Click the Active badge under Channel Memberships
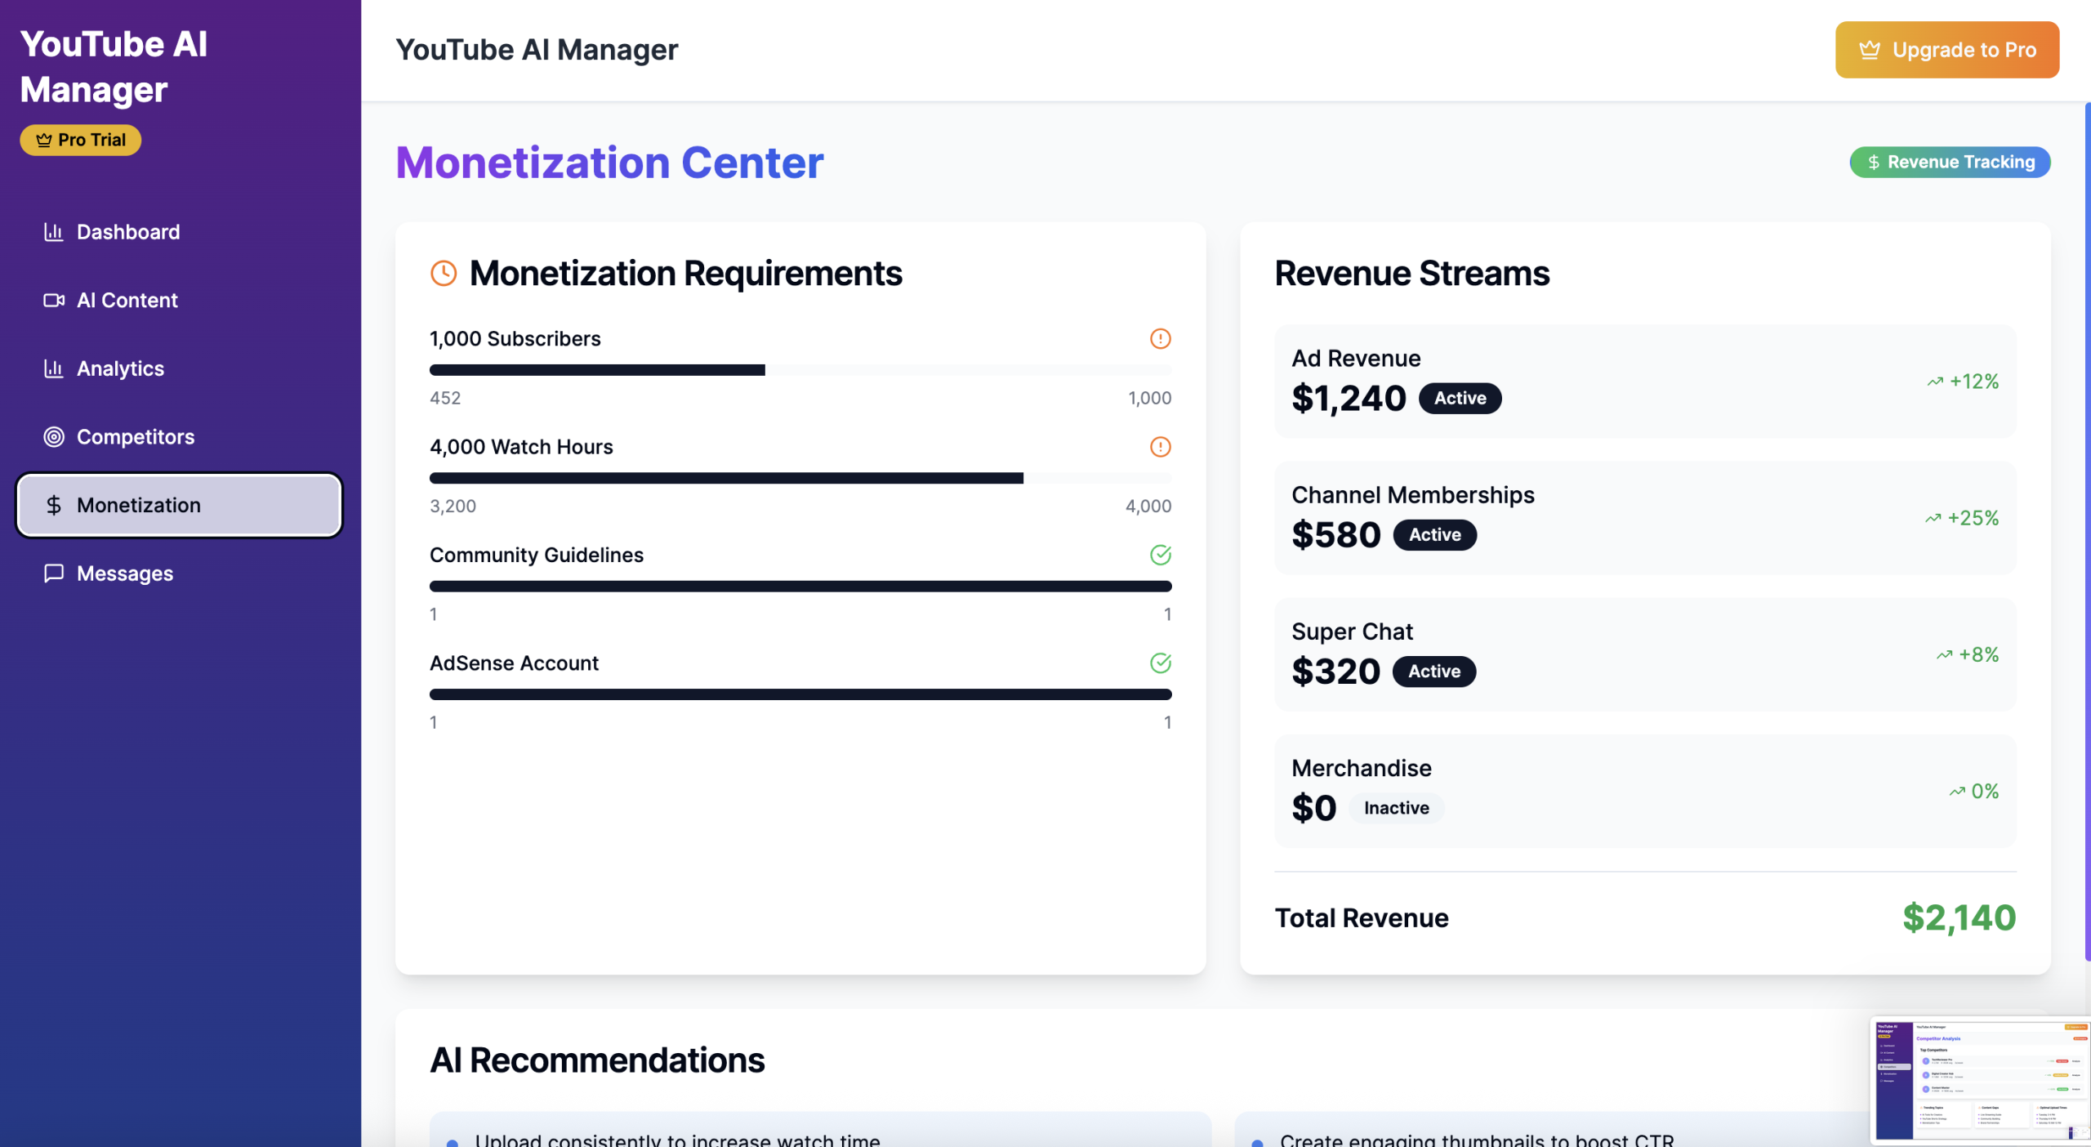Image resolution: width=2091 pixels, height=1147 pixels. pos(1435,534)
